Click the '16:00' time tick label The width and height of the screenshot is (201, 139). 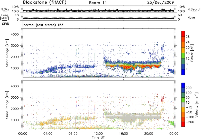tap(123, 134)
